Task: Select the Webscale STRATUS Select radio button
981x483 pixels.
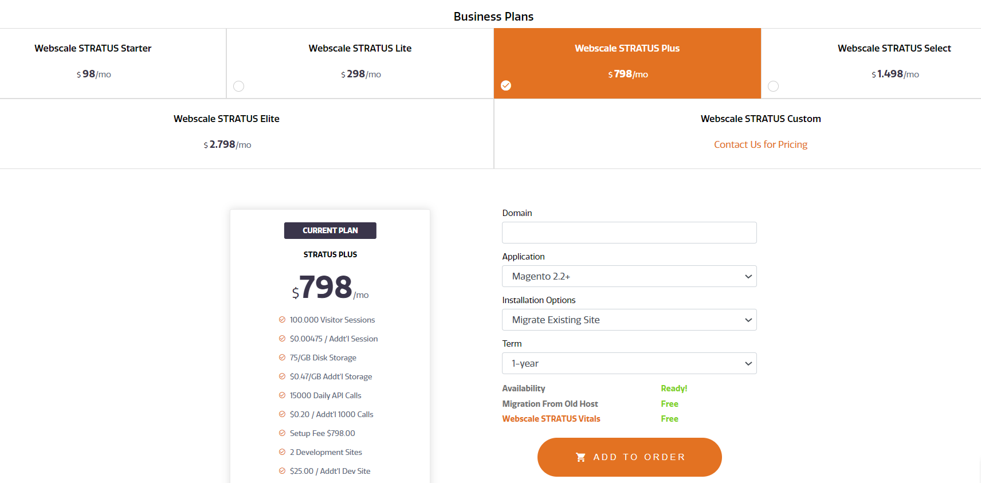Action: click(773, 86)
